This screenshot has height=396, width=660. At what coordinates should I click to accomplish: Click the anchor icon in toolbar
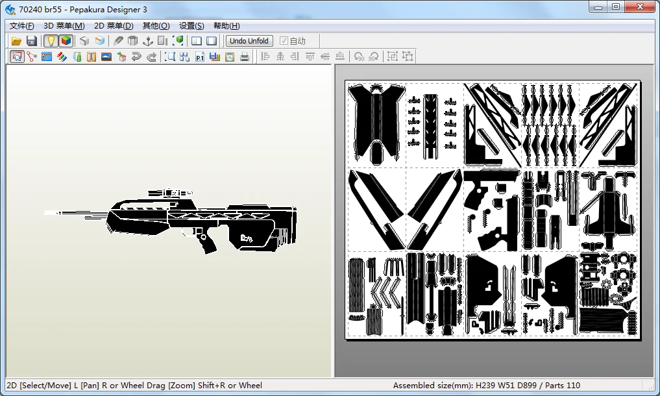click(x=148, y=41)
